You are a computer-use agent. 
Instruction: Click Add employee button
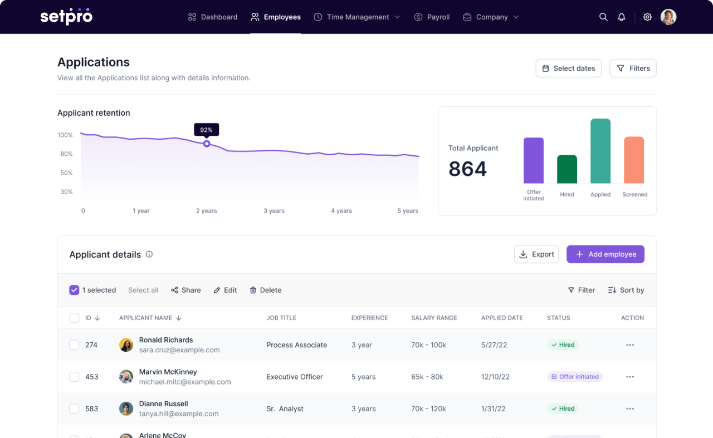tap(605, 254)
